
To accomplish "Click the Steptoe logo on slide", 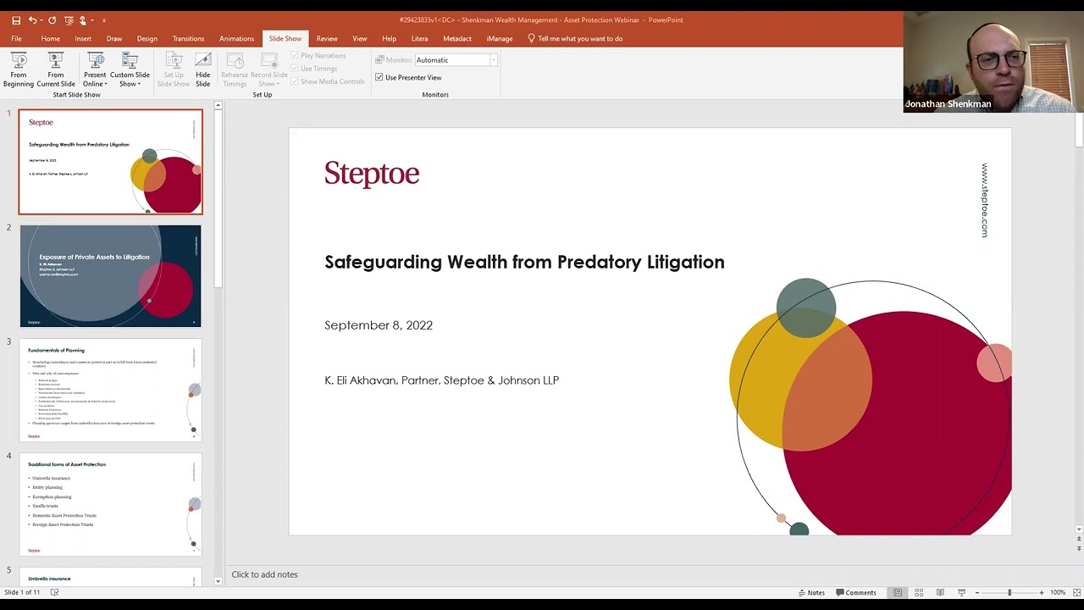I will 372,174.
